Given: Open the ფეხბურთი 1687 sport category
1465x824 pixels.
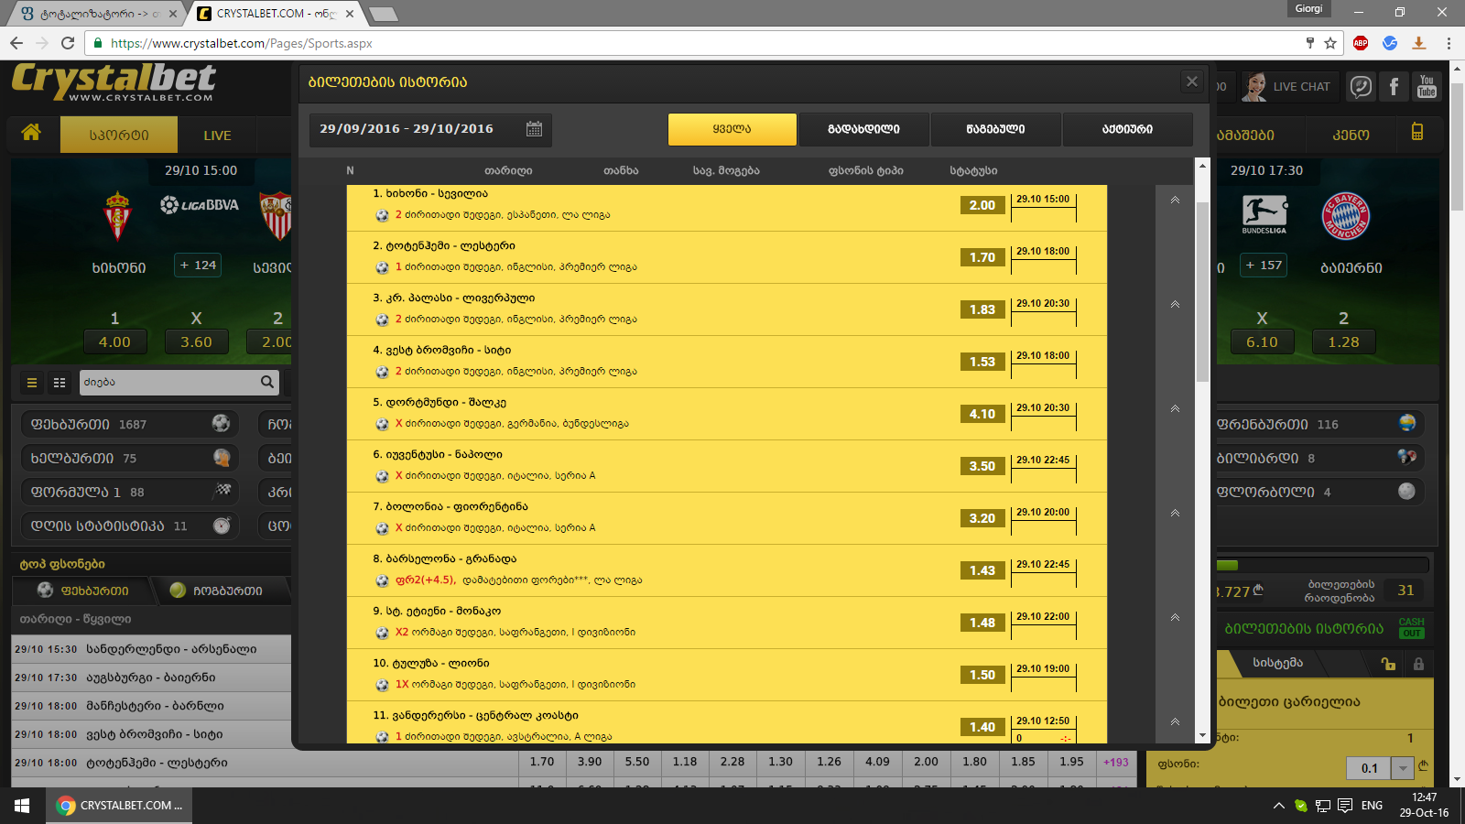Looking at the screenshot, I should pyautogui.click(x=130, y=424).
